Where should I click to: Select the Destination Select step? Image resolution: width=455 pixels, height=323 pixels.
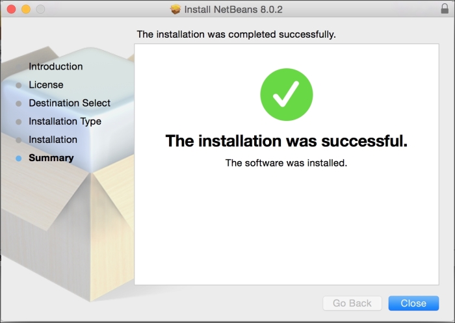click(x=70, y=103)
